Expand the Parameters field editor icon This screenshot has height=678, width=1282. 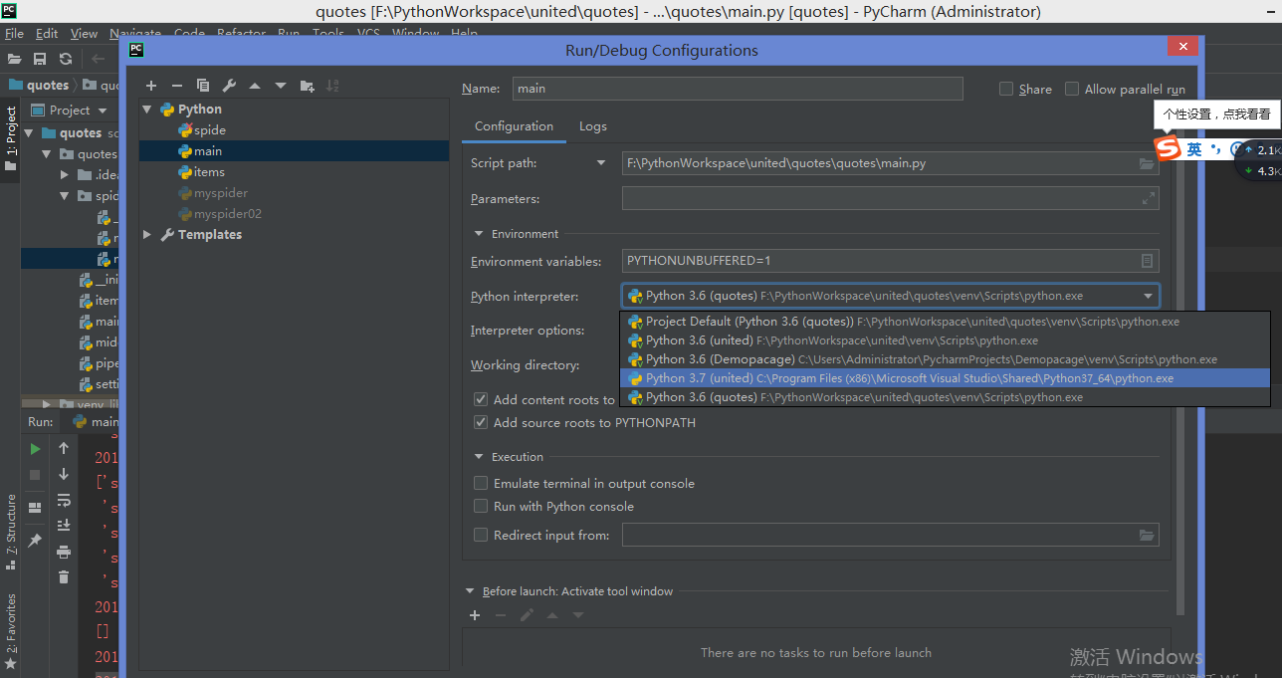(x=1148, y=198)
